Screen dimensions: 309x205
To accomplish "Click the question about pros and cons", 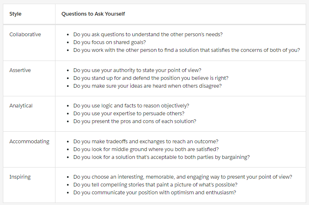I will pyautogui.click(x=135, y=121).
